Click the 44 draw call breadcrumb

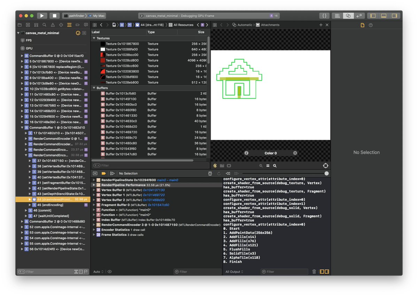click(x=150, y=25)
